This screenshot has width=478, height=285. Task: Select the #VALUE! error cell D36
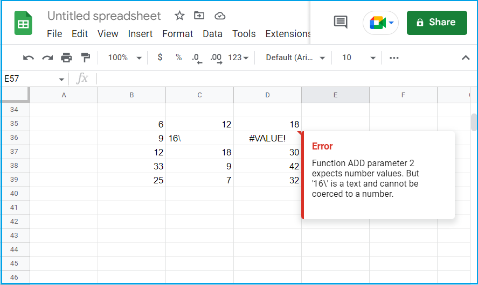tap(267, 138)
